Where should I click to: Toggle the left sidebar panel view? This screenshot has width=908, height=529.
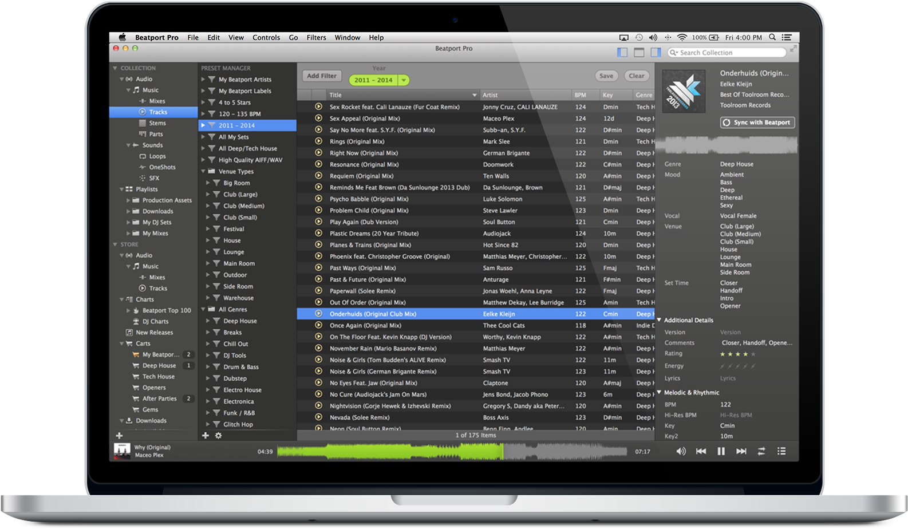tap(622, 53)
